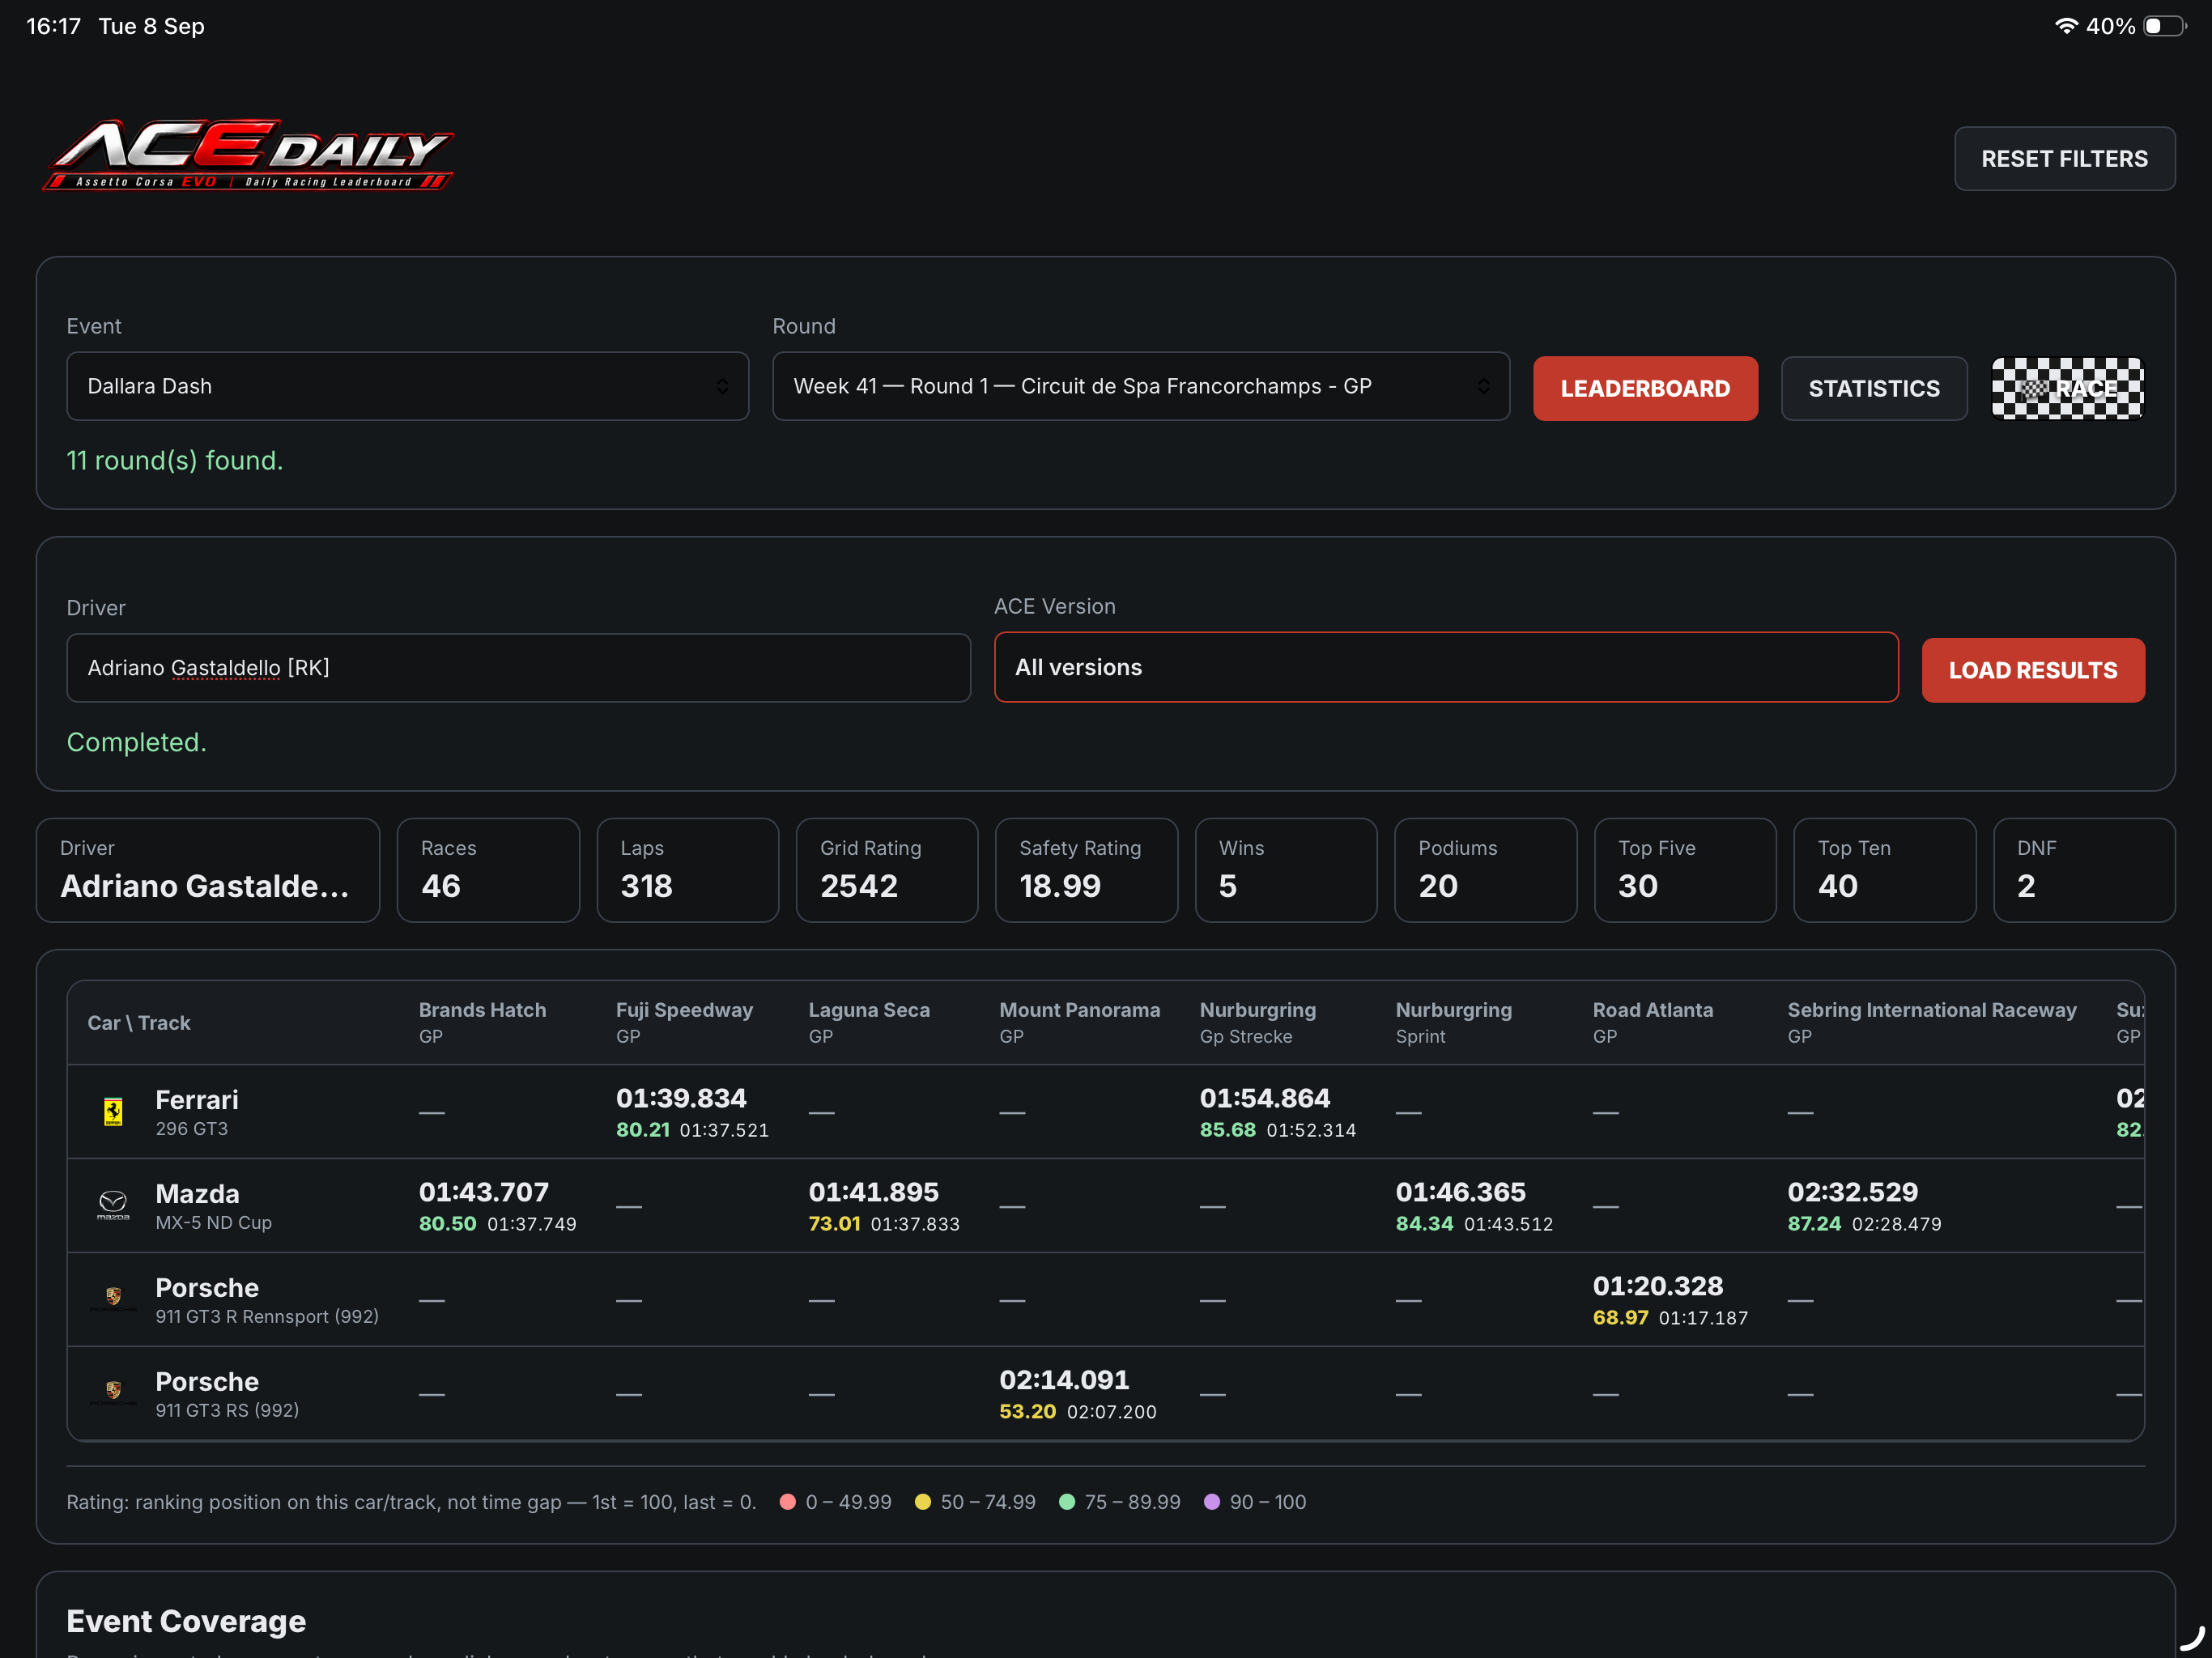The width and height of the screenshot is (2212, 1658).
Task: Click yellow 50 – 74.99 rating legend dot
Action: [923, 1502]
